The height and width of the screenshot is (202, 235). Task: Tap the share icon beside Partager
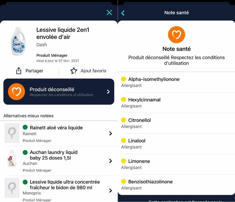tap(19, 71)
